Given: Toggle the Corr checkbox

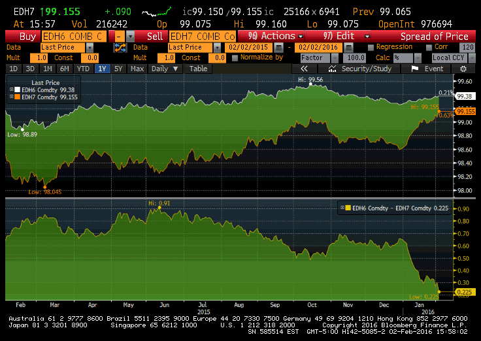Looking at the screenshot, I should (429, 48).
